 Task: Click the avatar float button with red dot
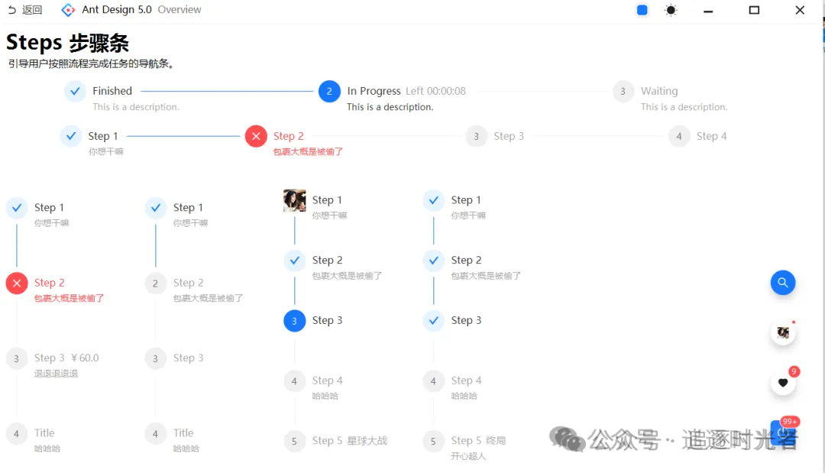click(783, 332)
